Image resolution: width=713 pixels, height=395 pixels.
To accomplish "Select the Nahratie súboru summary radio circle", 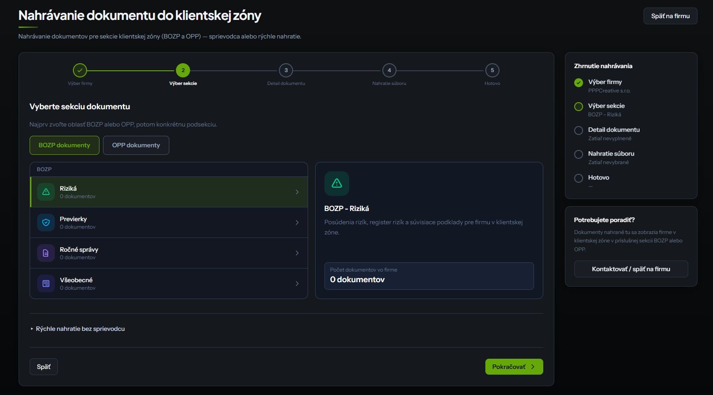I will [579, 154].
